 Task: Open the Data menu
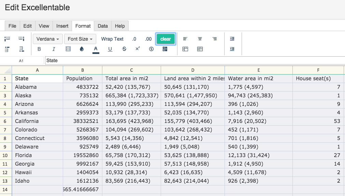tap(103, 26)
